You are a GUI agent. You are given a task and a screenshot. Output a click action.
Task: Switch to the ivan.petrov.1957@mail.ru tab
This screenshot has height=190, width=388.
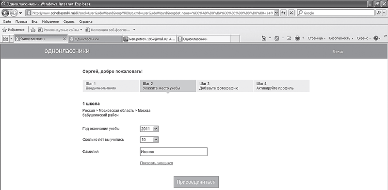[149, 39]
